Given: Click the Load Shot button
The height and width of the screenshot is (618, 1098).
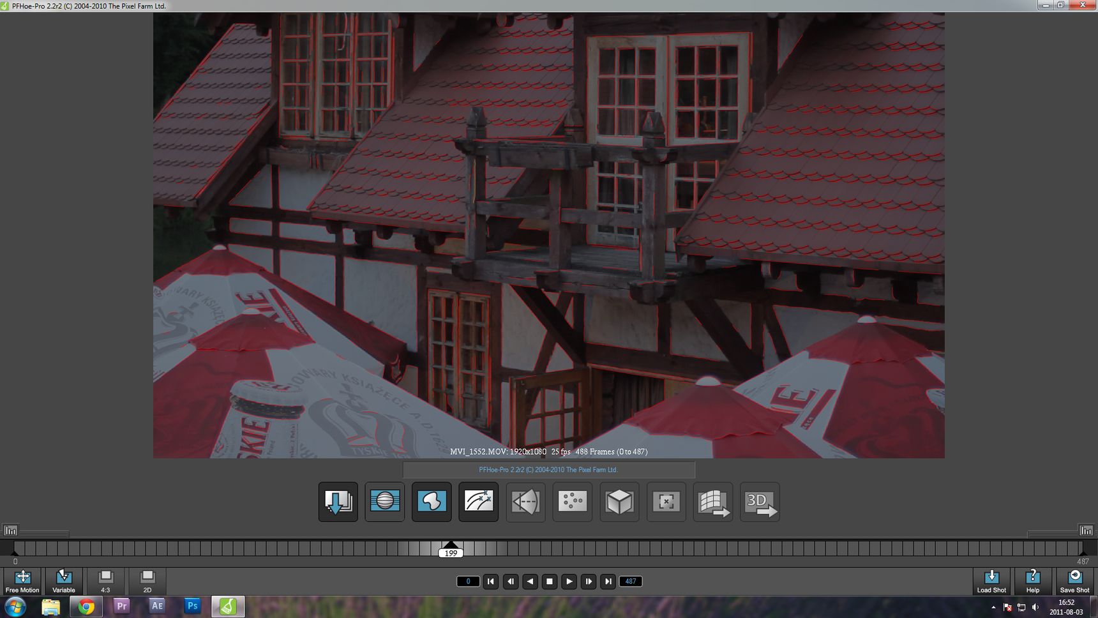Looking at the screenshot, I should [991, 582].
